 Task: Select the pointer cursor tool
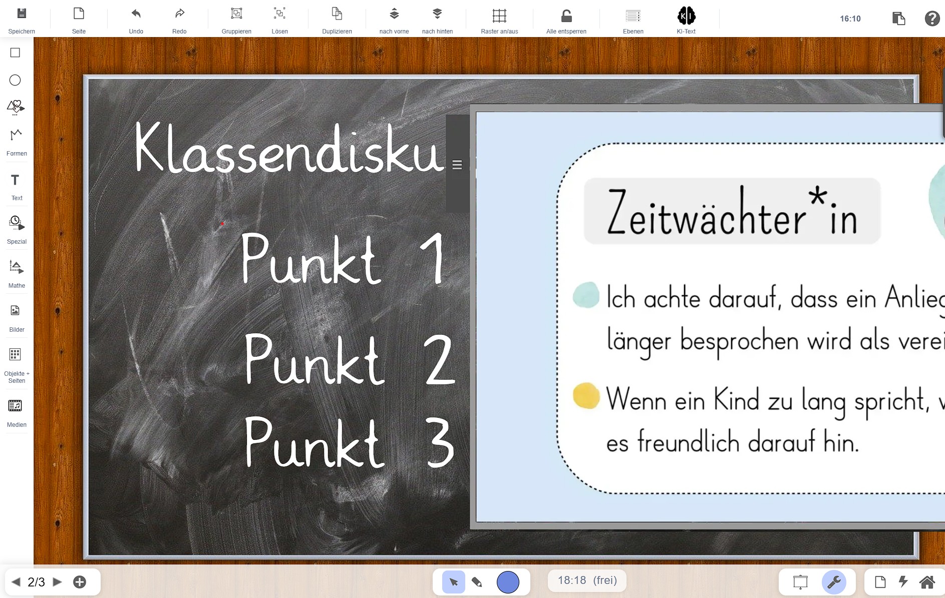454,582
